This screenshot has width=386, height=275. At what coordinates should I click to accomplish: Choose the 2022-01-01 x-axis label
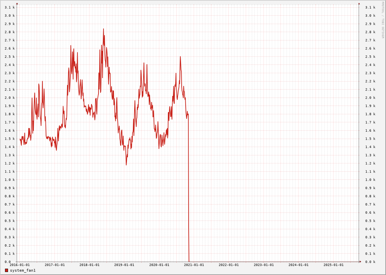229,265
